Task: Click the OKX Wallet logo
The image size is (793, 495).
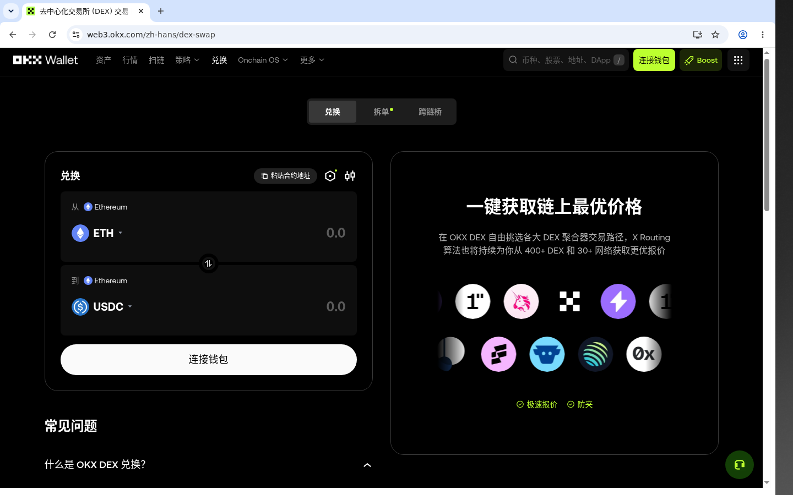Action: (x=46, y=60)
